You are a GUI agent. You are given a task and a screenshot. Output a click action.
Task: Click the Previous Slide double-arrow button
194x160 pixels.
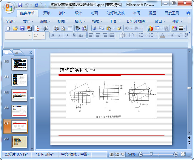[189, 138]
